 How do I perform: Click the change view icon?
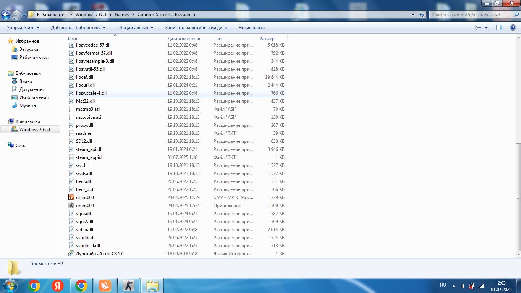pos(478,28)
